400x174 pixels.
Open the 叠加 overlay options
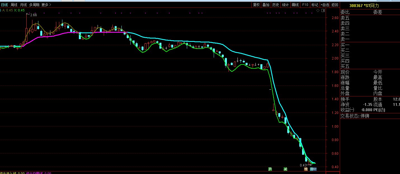(266, 5)
